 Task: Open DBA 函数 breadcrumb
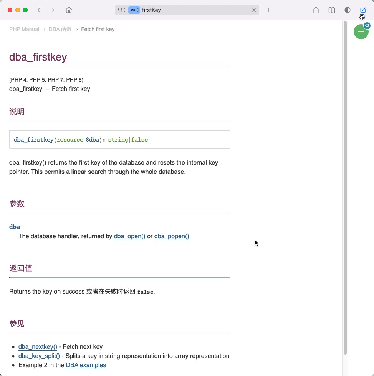60,29
